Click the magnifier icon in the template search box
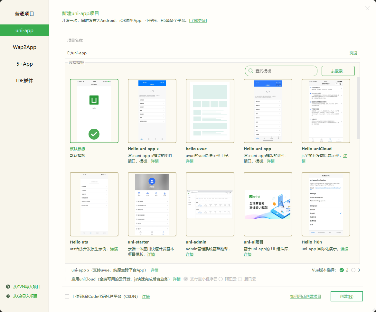Image resolution: width=376 pixels, height=312 pixels. pos(250,71)
